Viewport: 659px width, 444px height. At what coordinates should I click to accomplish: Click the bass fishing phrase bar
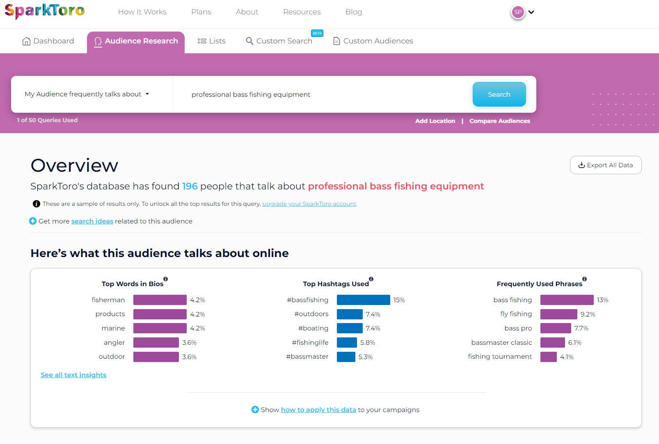tap(567, 300)
